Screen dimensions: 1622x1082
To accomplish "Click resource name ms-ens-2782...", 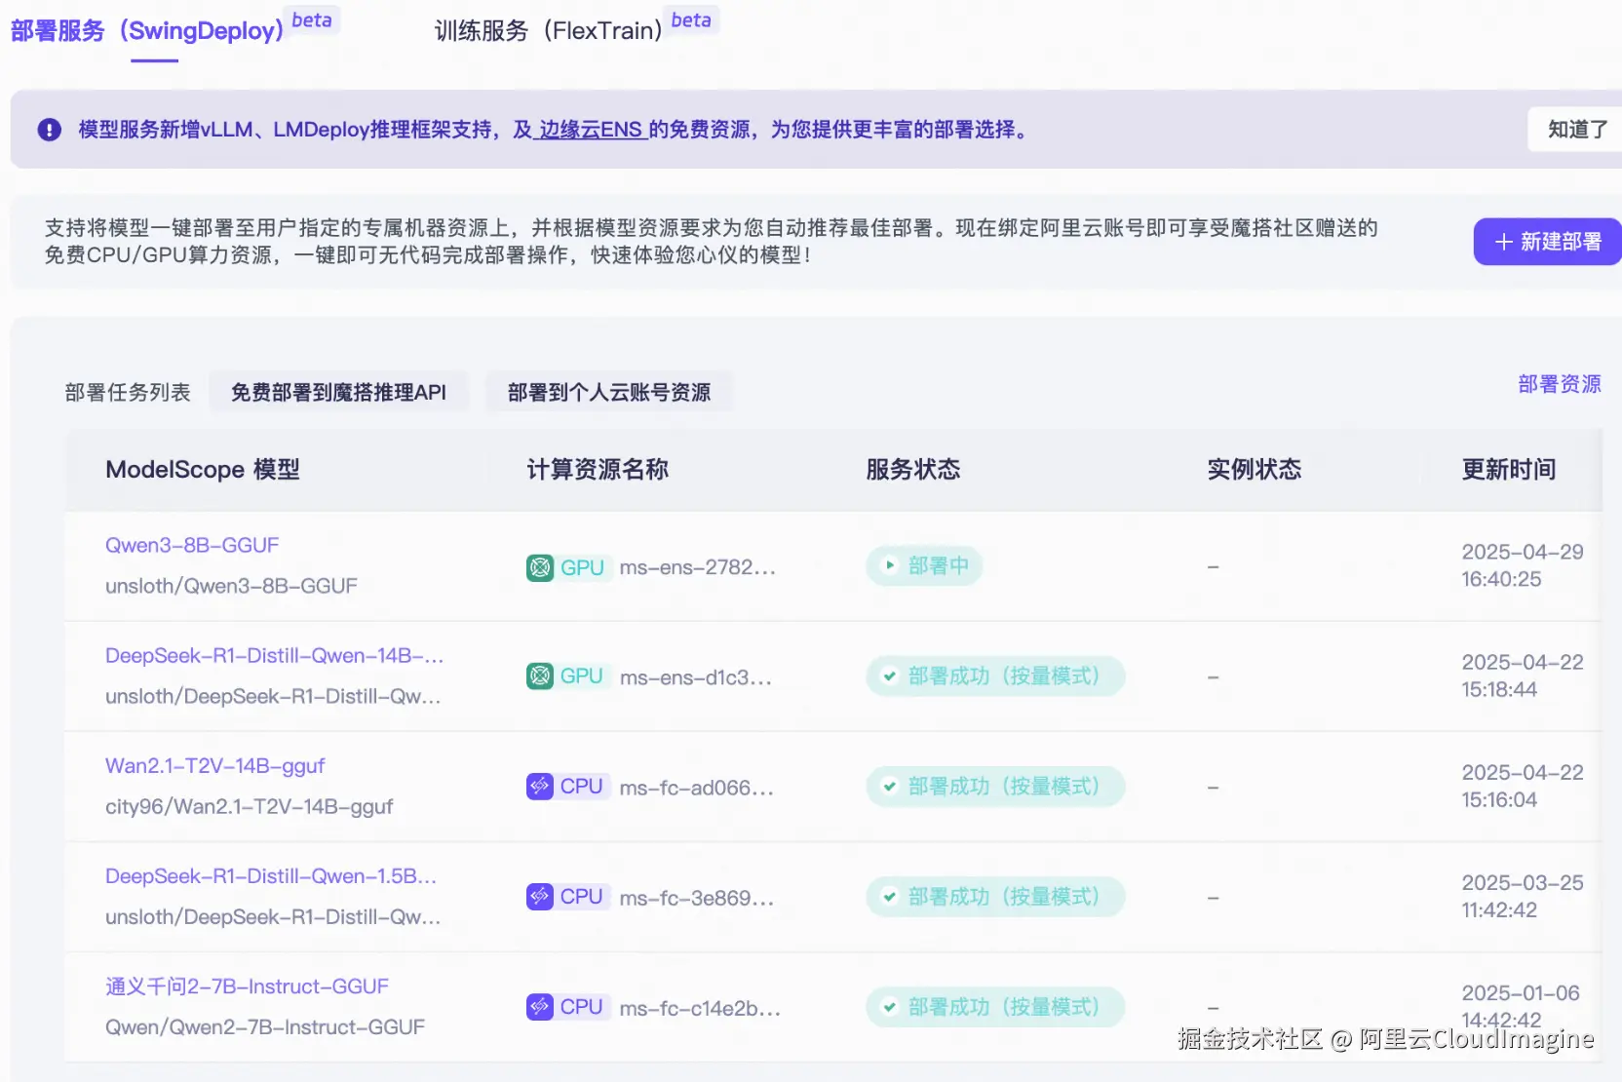I will coord(698,567).
